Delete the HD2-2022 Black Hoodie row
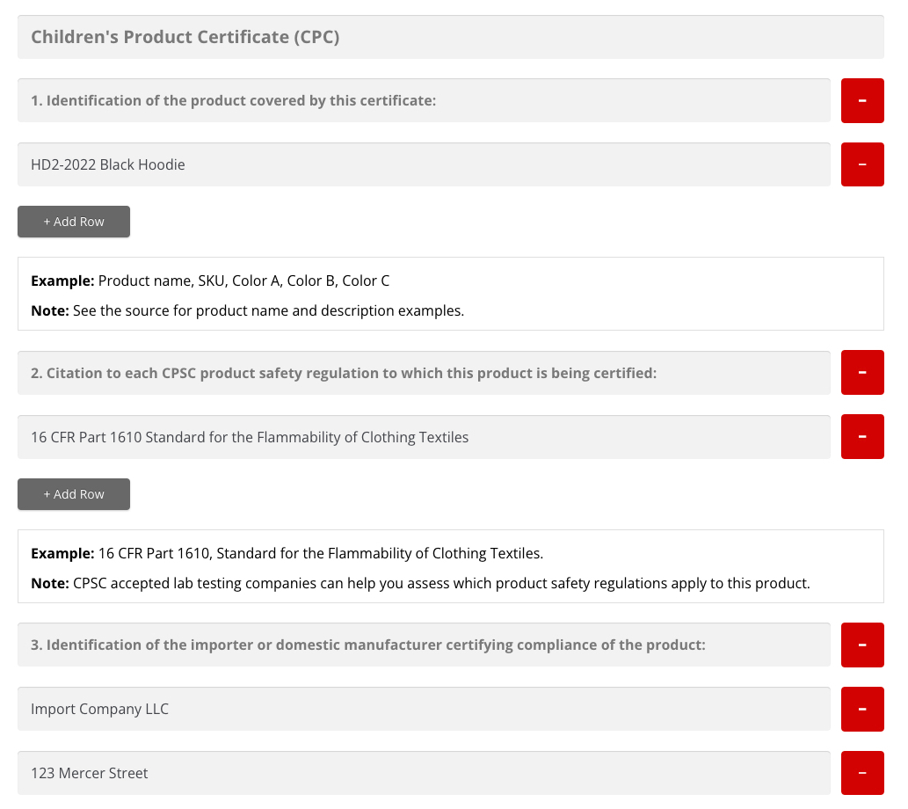Viewport: 908px width, 809px height. point(862,164)
